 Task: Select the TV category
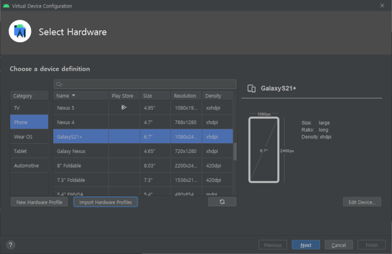coord(29,108)
